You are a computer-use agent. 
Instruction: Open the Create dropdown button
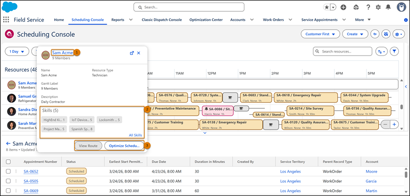coord(355,34)
